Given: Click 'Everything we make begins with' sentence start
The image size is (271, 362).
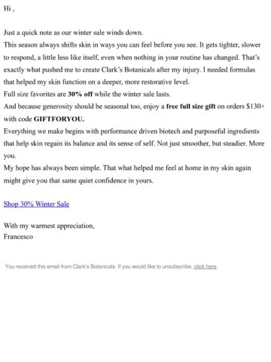Looking at the screenshot, I should coord(51,131).
